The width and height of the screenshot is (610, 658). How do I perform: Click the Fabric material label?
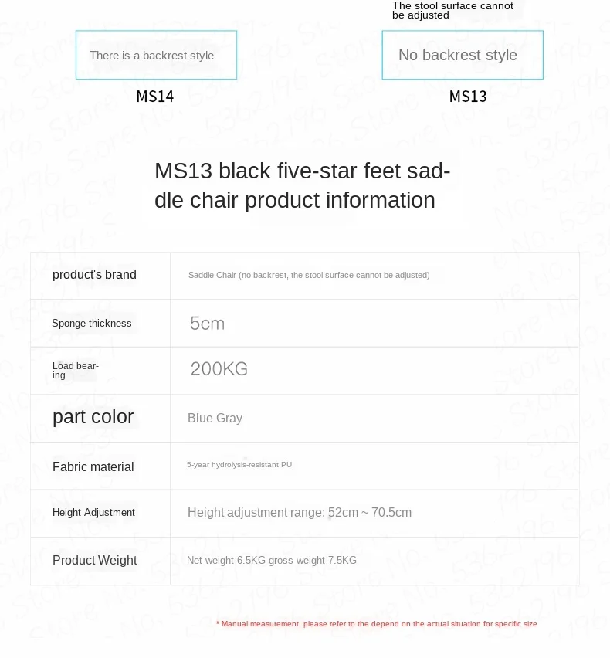(x=93, y=466)
